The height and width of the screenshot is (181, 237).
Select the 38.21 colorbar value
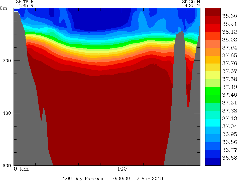[x=229, y=24]
